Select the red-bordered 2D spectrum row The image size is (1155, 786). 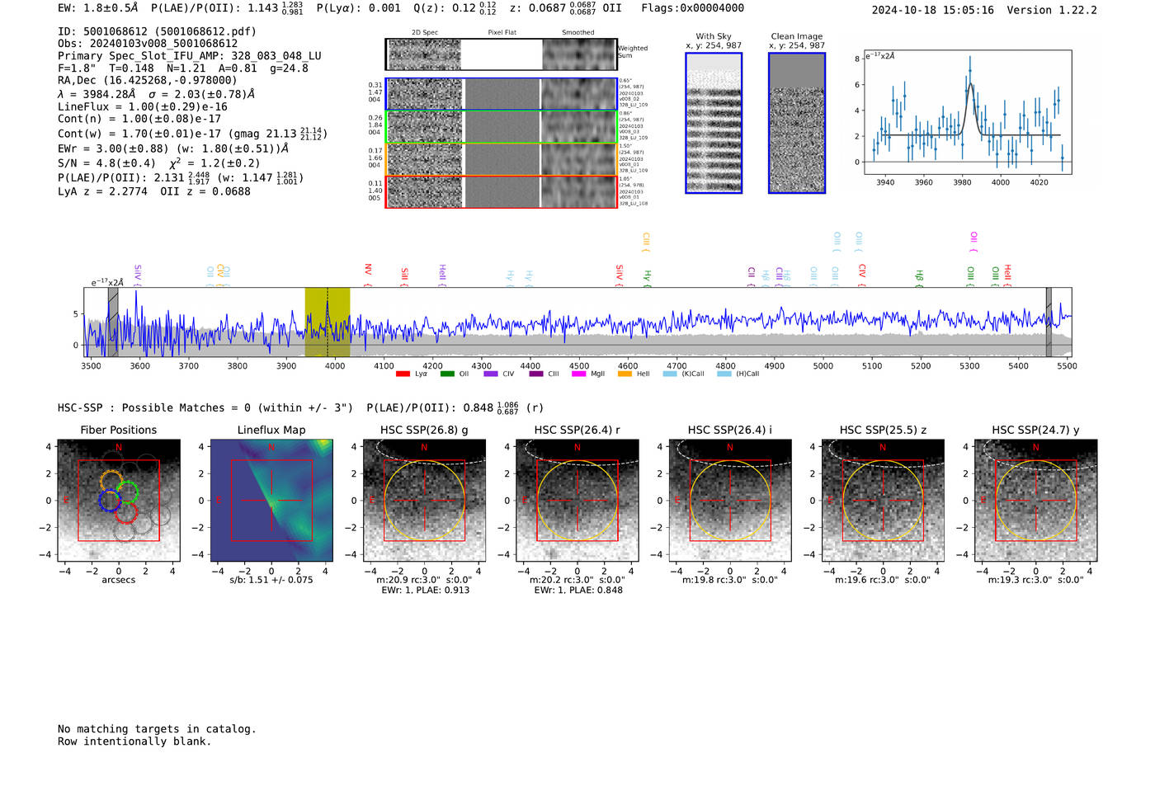click(x=502, y=191)
